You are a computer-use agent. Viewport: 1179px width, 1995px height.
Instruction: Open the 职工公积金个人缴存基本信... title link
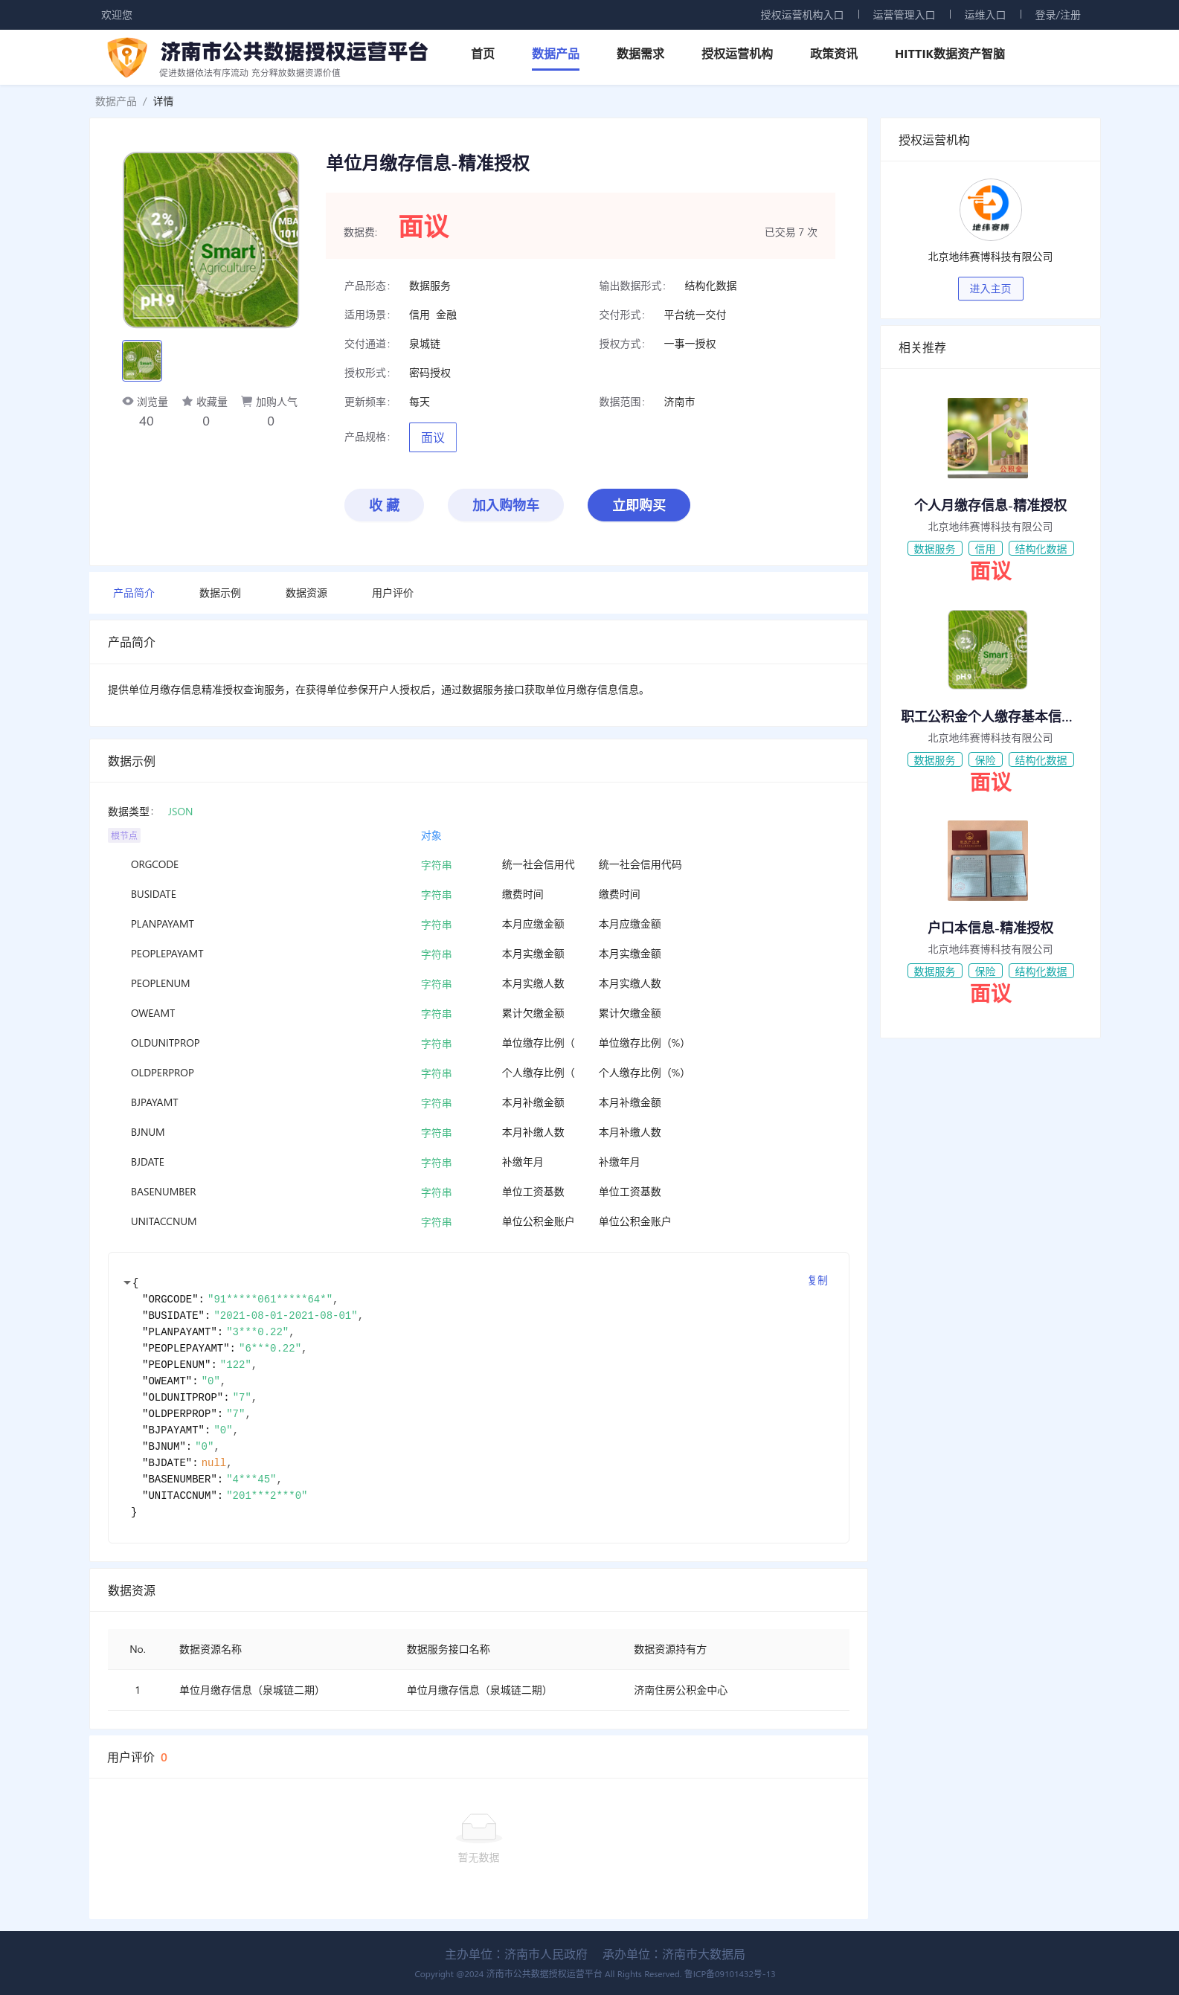[986, 716]
